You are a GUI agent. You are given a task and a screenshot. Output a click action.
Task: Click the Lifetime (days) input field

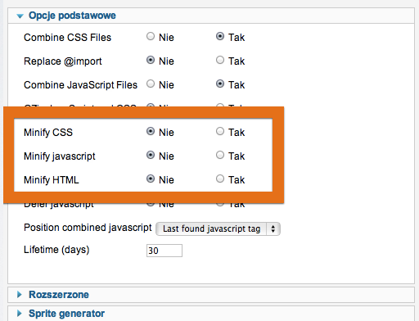tap(164, 251)
